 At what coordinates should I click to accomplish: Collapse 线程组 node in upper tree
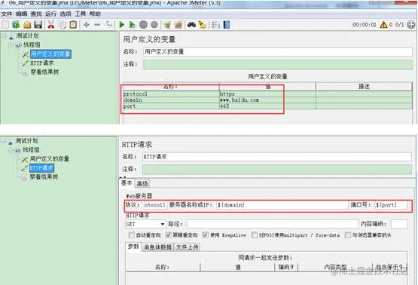pyautogui.click(x=11, y=44)
